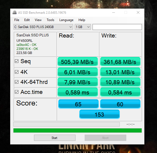Click the 223,58 GB capacity text
Screen dimensions: 157x153
[x=24, y=53]
